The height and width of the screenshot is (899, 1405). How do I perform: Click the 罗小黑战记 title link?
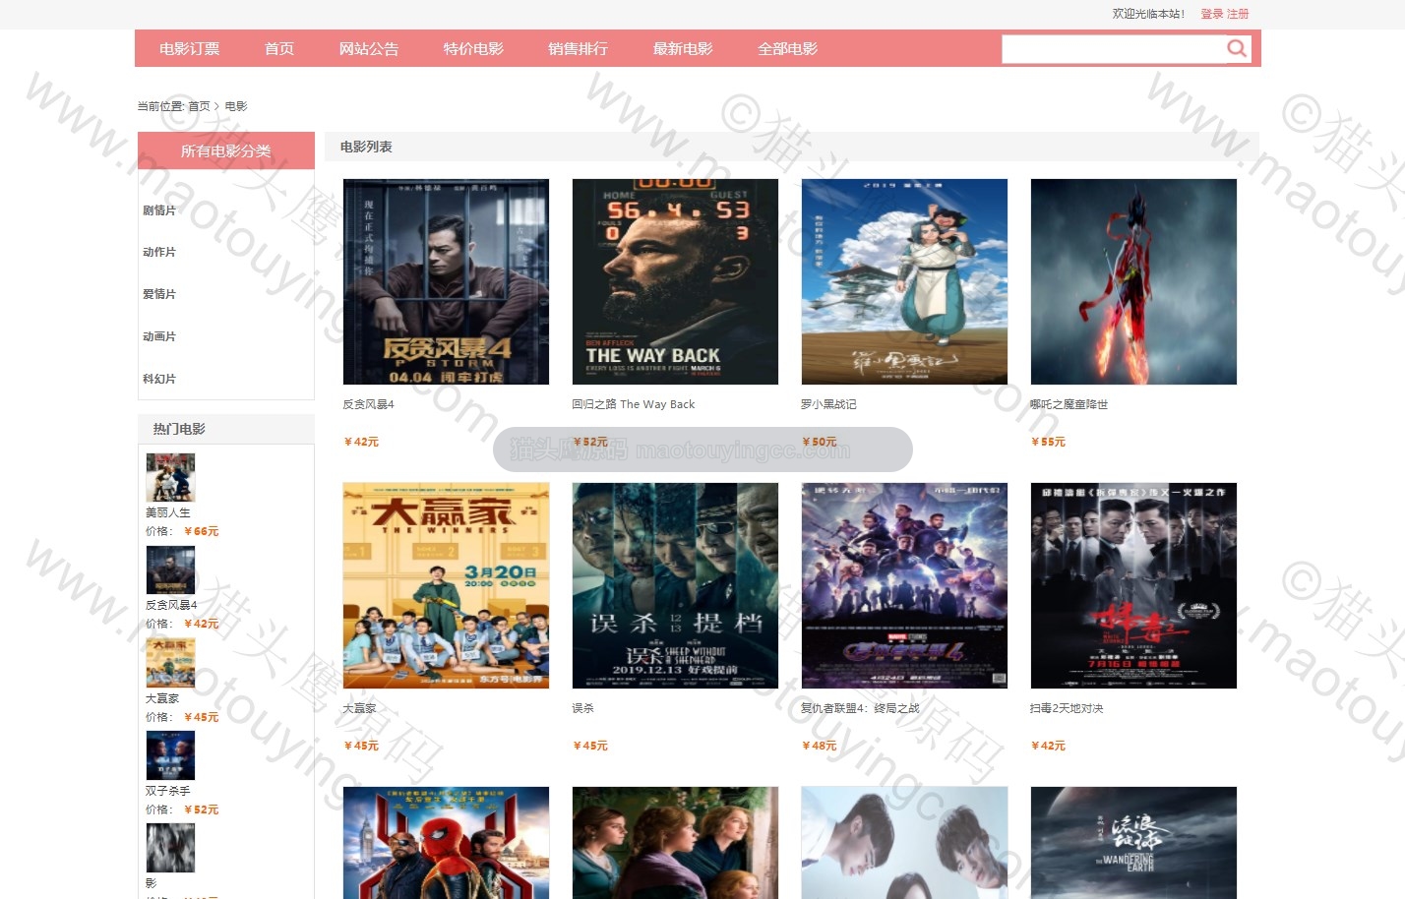[x=828, y=404]
